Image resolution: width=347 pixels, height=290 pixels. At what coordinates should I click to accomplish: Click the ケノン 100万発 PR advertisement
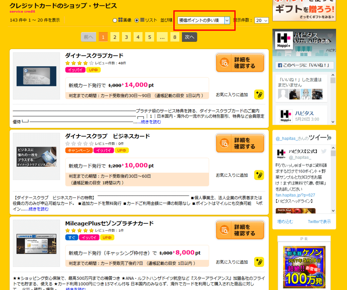pyautogui.click(x=304, y=267)
